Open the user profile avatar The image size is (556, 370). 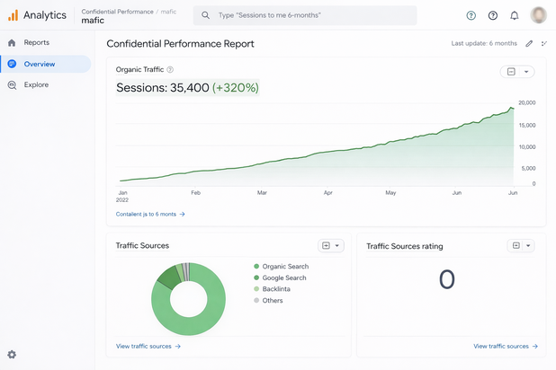539,15
